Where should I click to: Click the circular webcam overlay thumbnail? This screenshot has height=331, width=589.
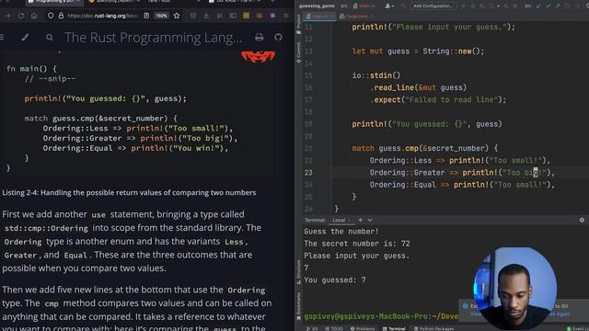click(514, 288)
